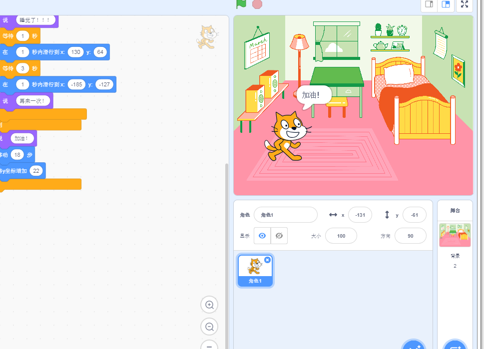Click the 3 value in the wait block
The height and width of the screenshot is (349, 484).
click(22, 68)
